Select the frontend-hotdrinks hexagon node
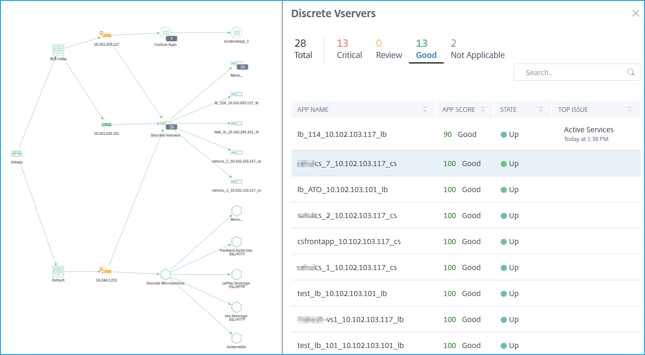This screenshot has width=645, height=355. click(x=236, y=242)
